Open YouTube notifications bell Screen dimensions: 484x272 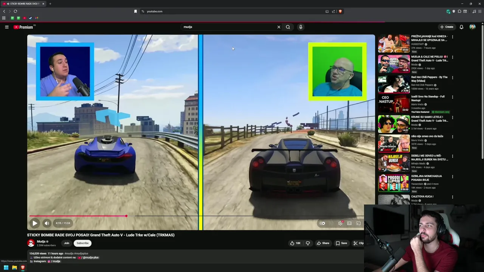coord(461,27)
